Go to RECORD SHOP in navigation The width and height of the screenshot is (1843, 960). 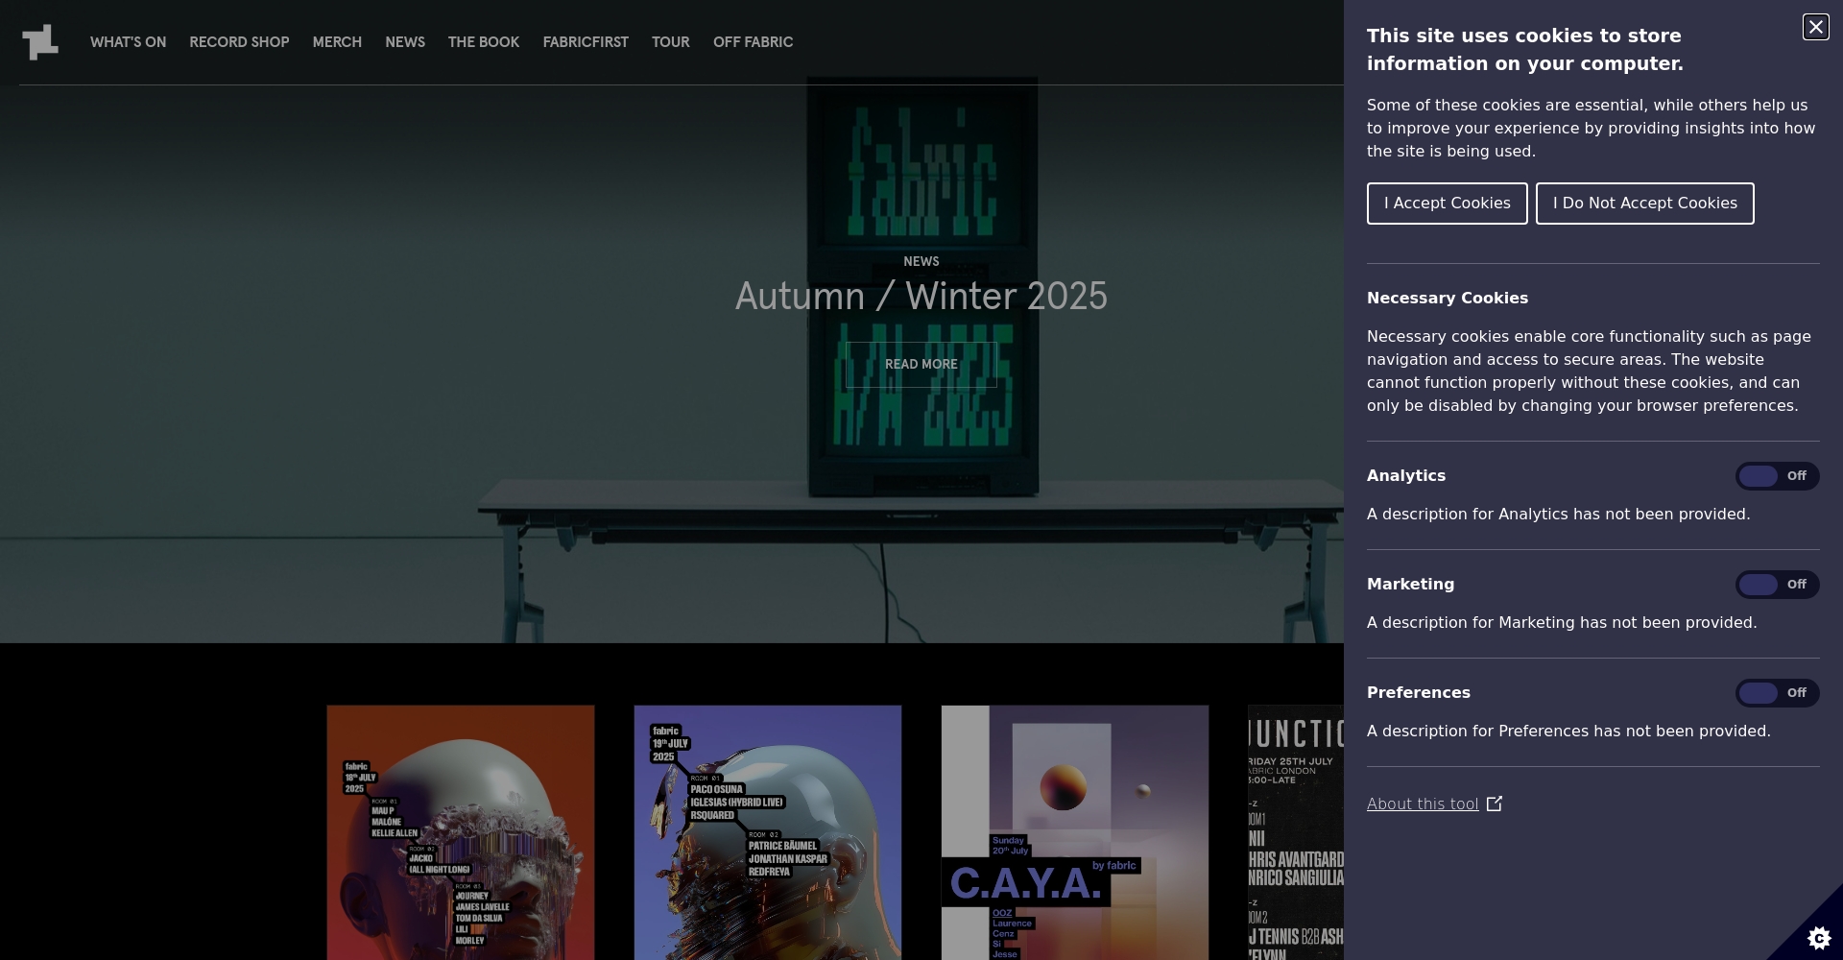pos(239,42)
